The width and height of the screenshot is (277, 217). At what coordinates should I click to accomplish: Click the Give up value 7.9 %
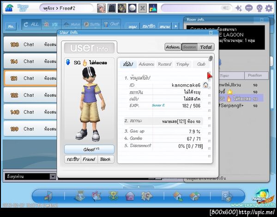[194, 131]
